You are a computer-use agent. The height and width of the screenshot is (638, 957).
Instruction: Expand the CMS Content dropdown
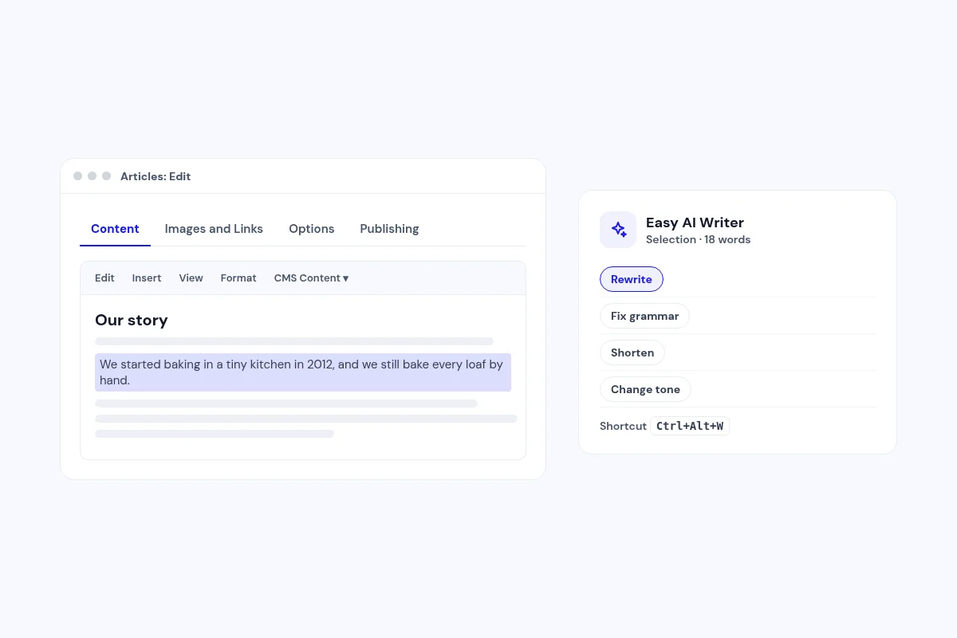pyautogui.click(x=311, y=278)
